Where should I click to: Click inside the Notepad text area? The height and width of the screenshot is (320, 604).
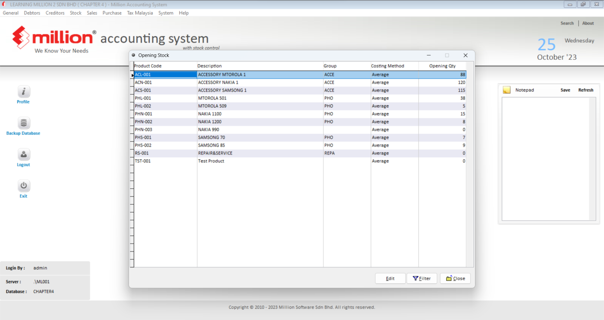(x=546, y=159)
